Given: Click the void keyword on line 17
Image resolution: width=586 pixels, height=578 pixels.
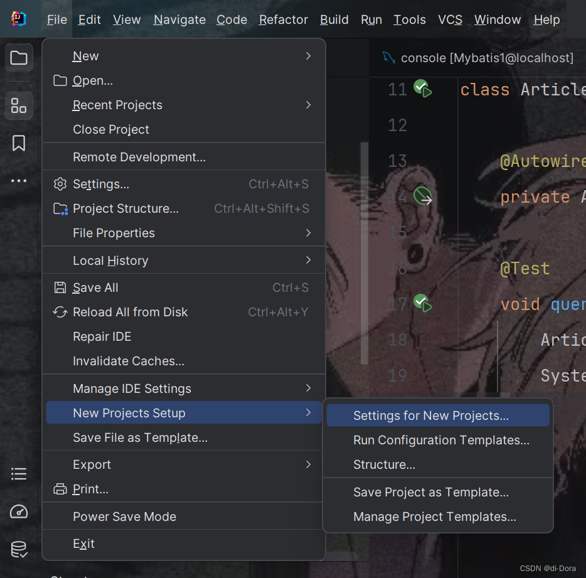Looking at the screenshot, I should [x=520, y=304].
